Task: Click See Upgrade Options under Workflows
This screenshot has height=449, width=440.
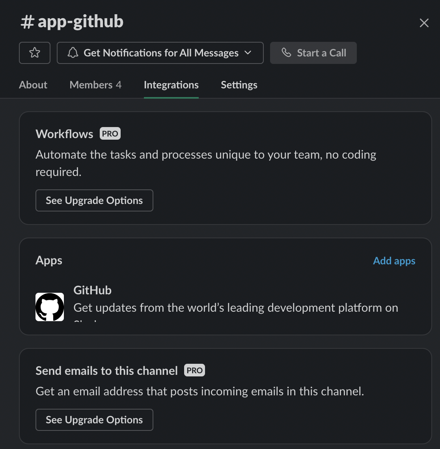Action: click(94, 200)
